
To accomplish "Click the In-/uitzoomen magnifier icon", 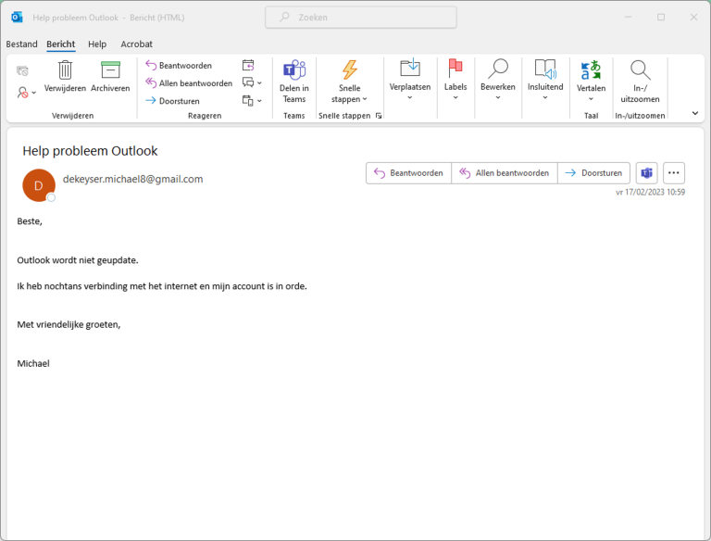I will tap(641, 69).
